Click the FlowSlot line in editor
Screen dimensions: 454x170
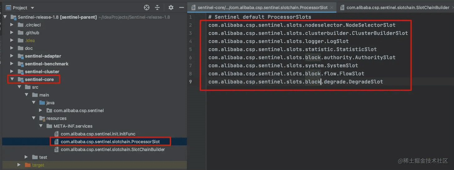pos(286,73)
